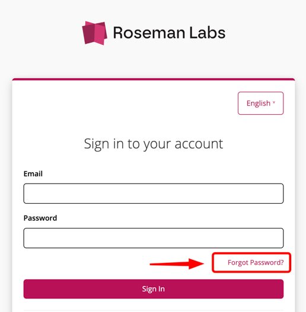The width and height of the screenshot is (306, 312).
Task: Click the word Labs in the wordmark
Action: coord(208,33)
